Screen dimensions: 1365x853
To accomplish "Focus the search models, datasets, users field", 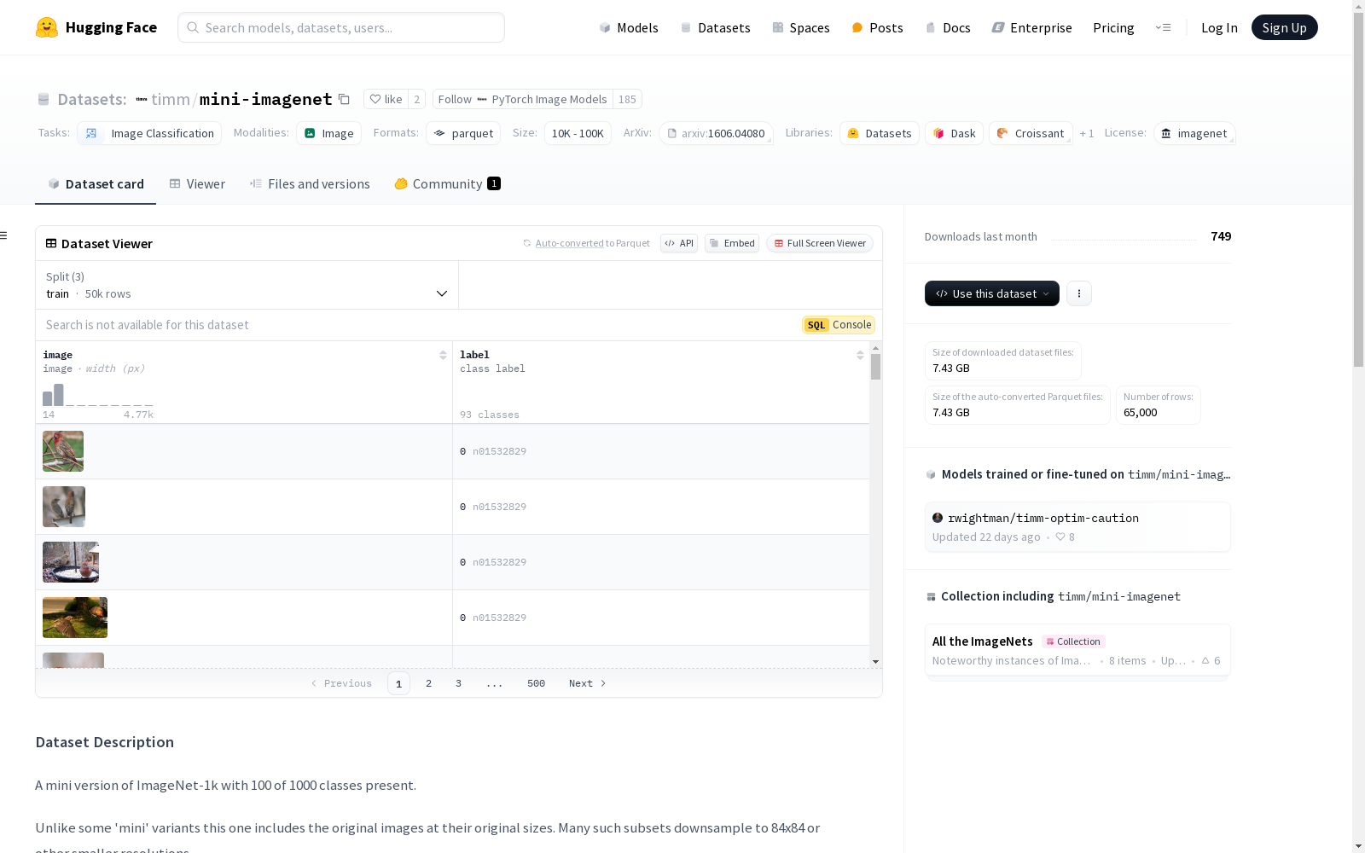I will [341, 27].
